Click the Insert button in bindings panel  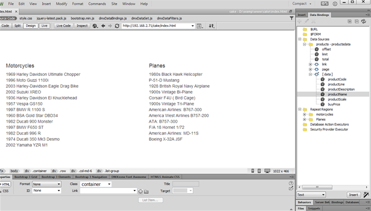point(353,194)
